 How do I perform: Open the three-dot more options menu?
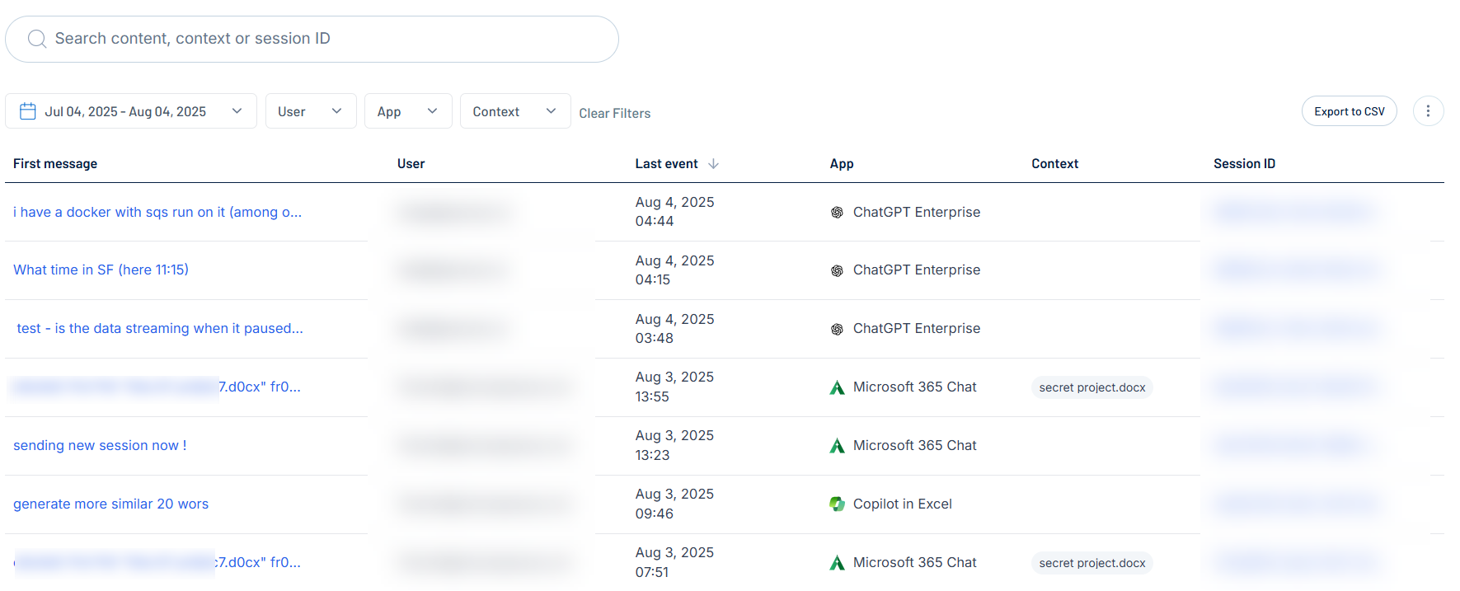1428,111
